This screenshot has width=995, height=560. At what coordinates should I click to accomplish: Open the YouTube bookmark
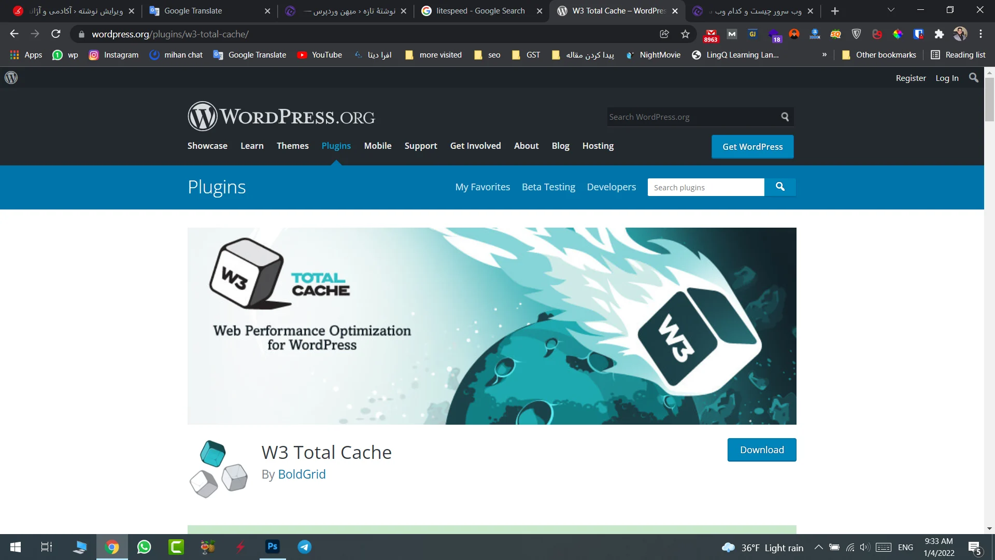pos(319,55)
